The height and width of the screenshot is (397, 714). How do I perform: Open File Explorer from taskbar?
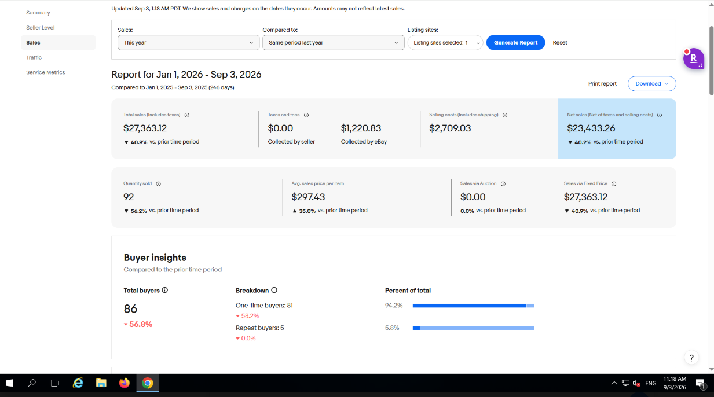[x=101, y=383]
